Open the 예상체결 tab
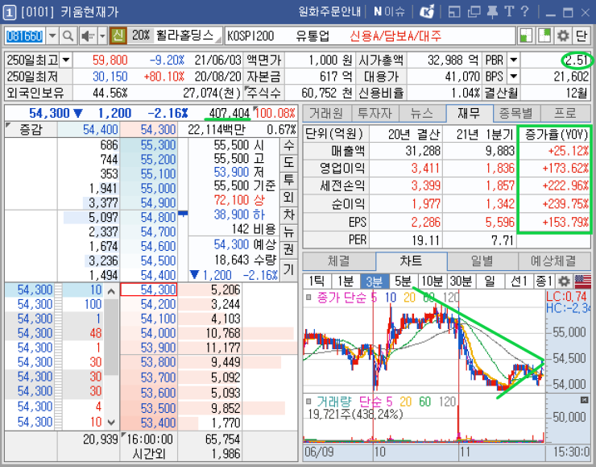The height and width of the screenshot is (467, 596). 554,261
